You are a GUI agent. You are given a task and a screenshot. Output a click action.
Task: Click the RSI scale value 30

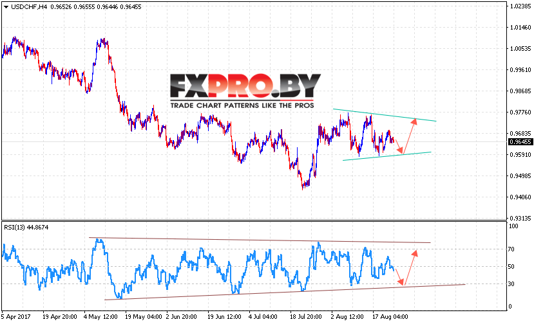click(x=511, y=284)
